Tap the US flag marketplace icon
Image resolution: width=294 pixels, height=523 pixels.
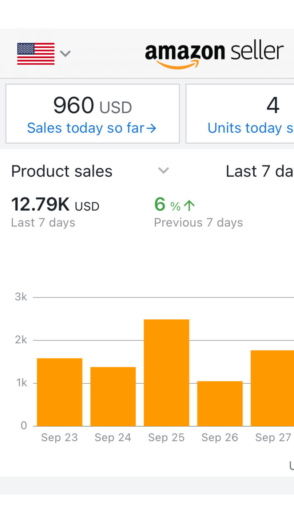(36, 54)
